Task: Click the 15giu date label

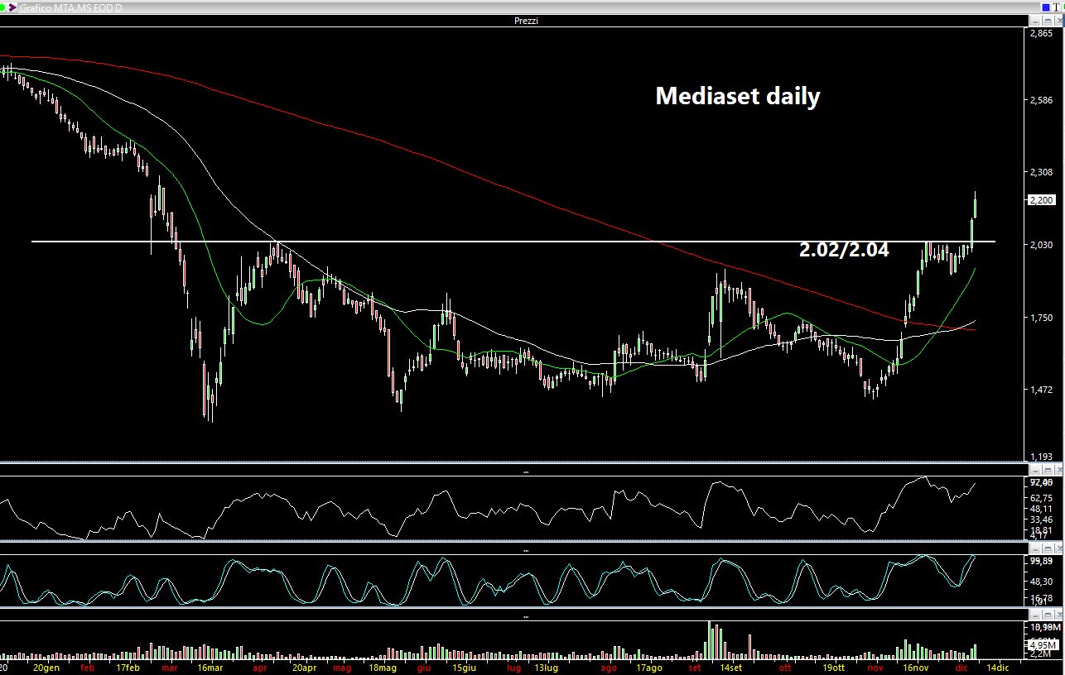Action: [x=464, y=668]
